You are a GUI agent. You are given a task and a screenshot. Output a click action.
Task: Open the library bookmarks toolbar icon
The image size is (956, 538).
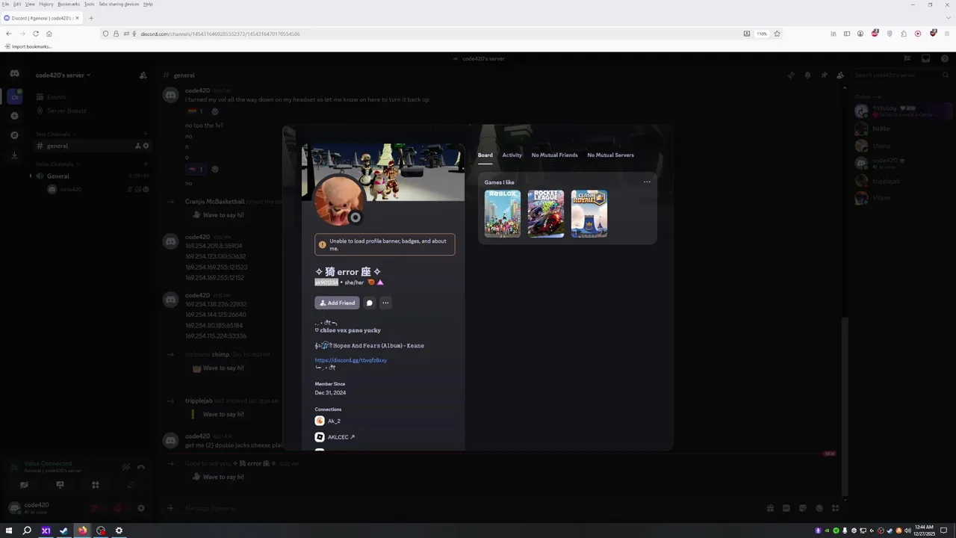833,34
